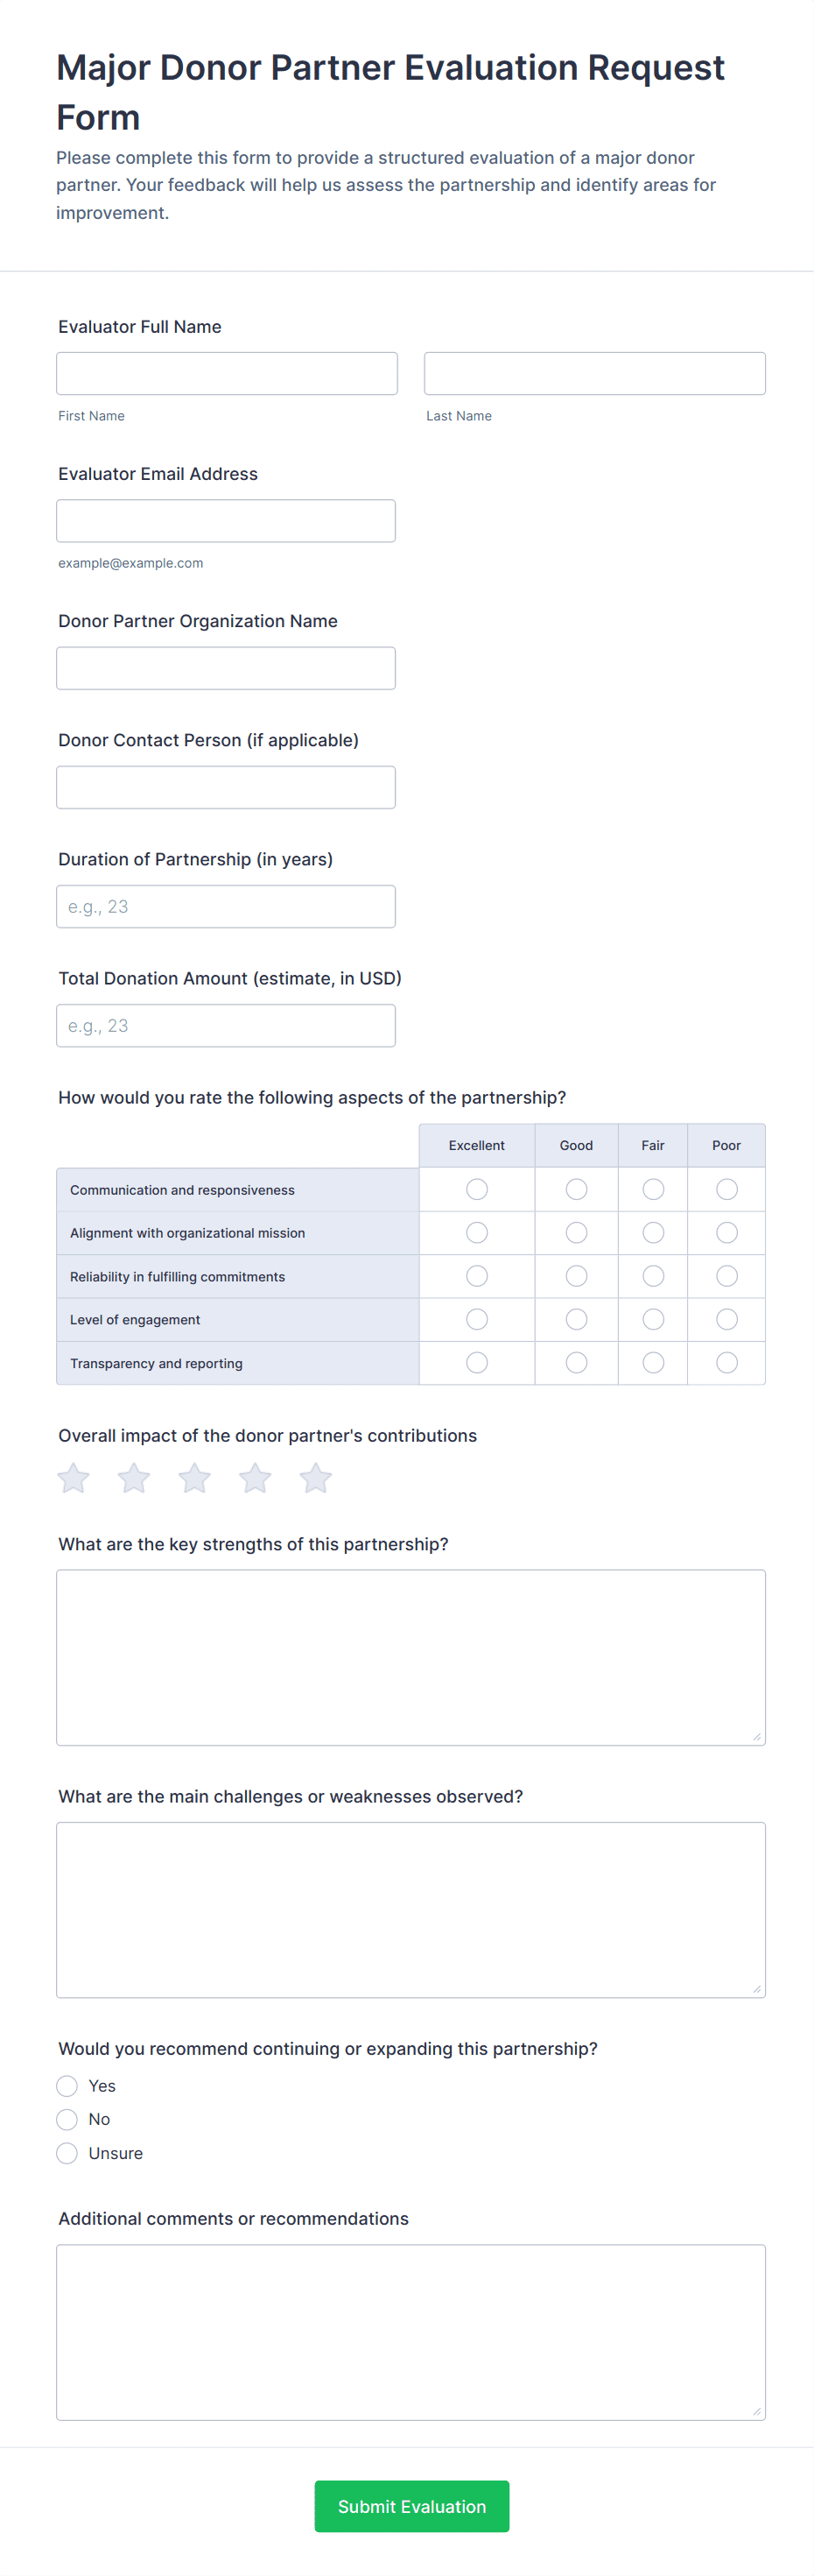
Task: Click the key strengths text area
Action: click(411, 1657)
